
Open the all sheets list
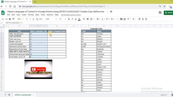coord(9,95)
